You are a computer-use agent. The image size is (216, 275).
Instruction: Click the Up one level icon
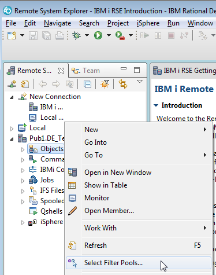coord(69,84)
